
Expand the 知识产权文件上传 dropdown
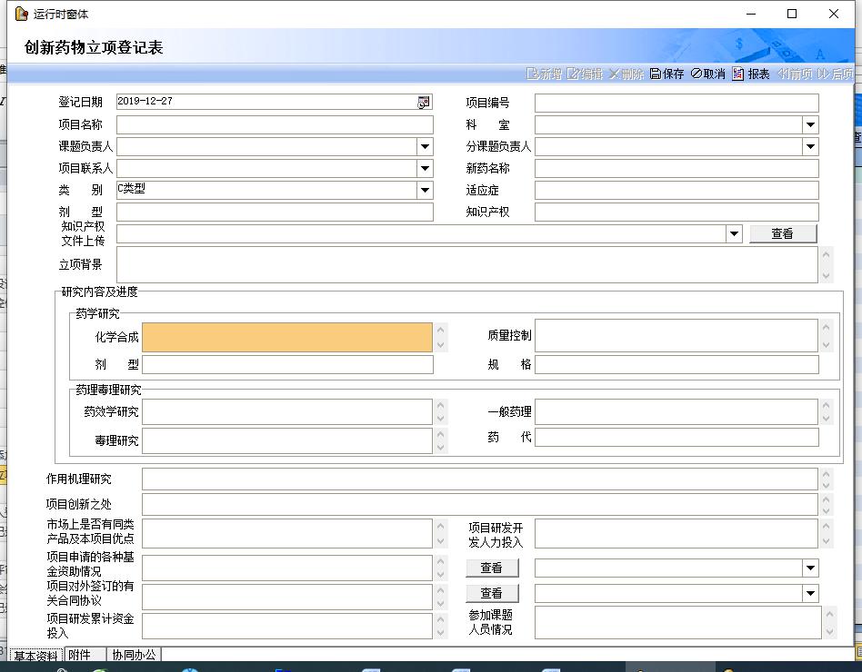tap(734, 234)
